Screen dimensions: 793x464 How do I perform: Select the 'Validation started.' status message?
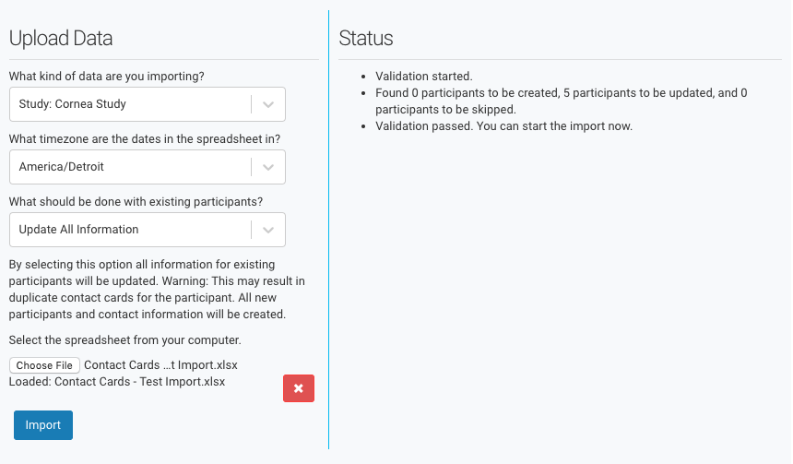pos(424,77)
